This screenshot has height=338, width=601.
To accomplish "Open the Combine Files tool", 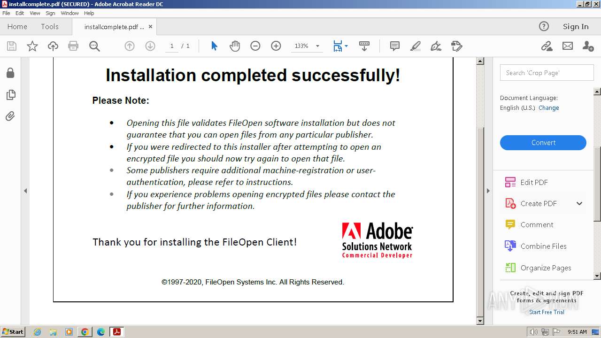I will coord(544,246).
